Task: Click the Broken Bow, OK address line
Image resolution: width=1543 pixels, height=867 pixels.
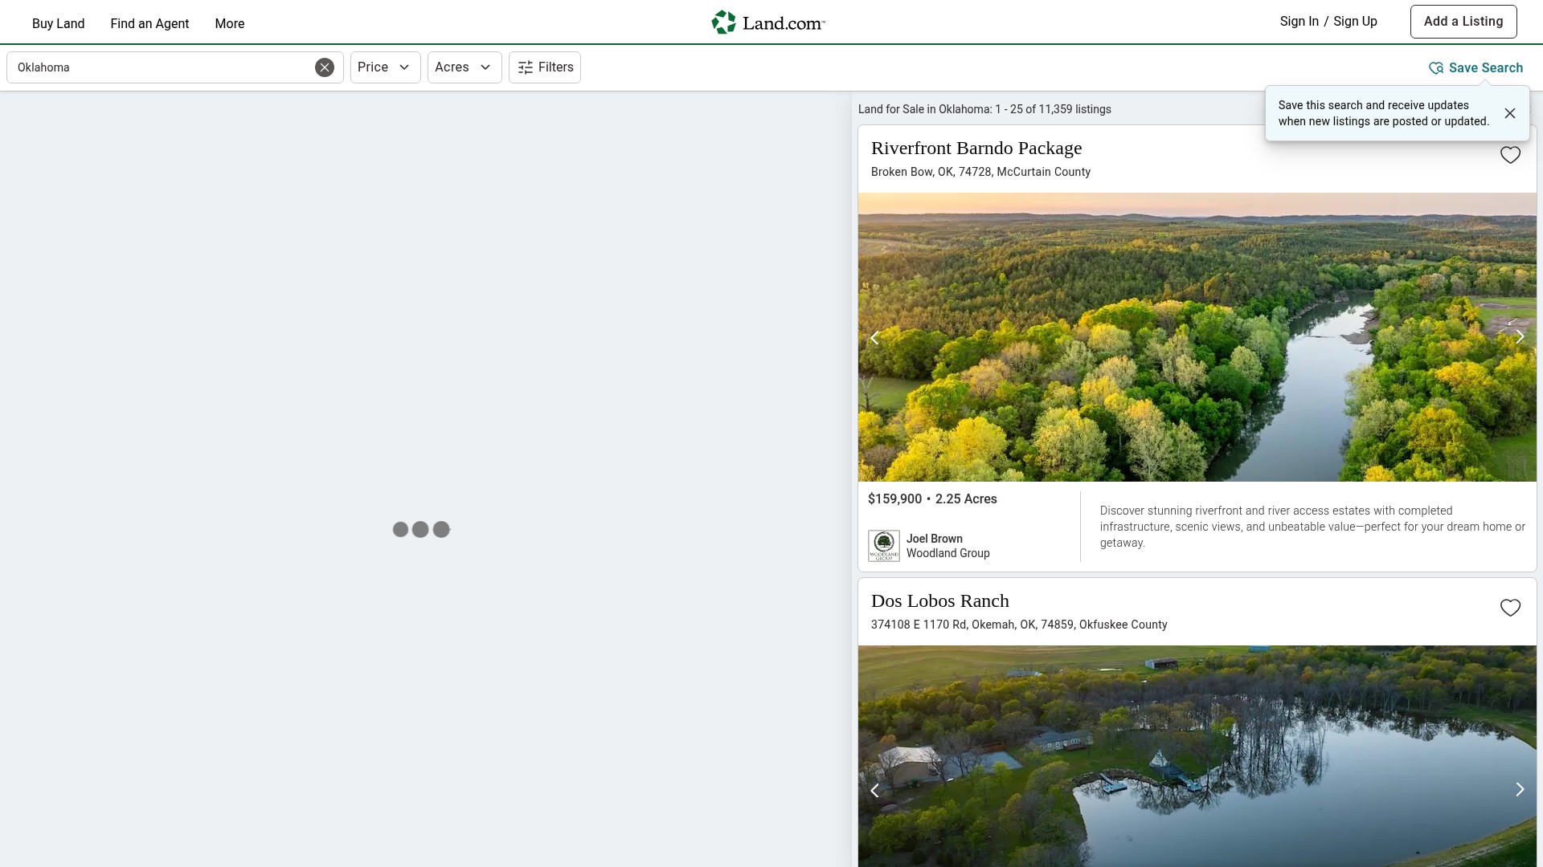Action: 980,172
